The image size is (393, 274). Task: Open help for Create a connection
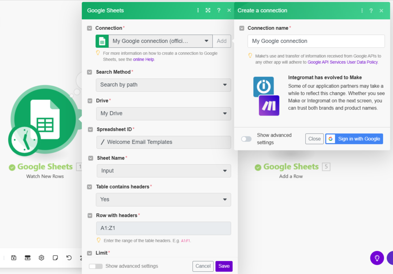point(371,10)
